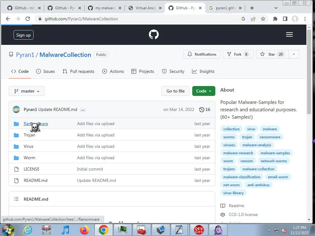Show hidden tray icons arrow
315x236 pixels.
click(x=269, y=230)
